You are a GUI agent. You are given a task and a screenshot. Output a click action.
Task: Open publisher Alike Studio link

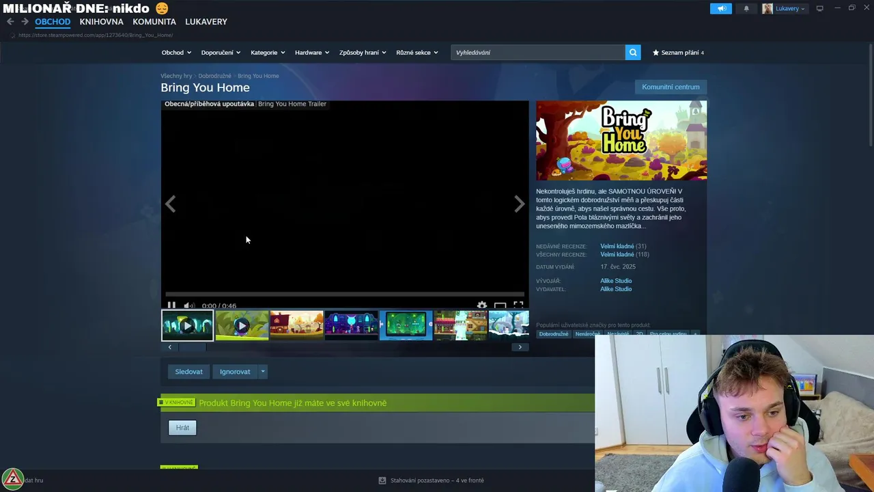point(616,289)
